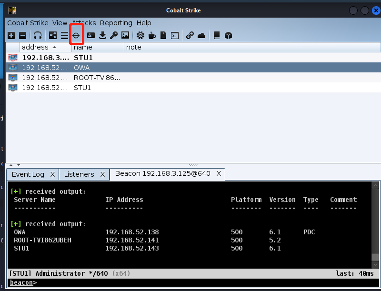Select the bold STU1 target row
381x291 pixels.
(193, 58)
